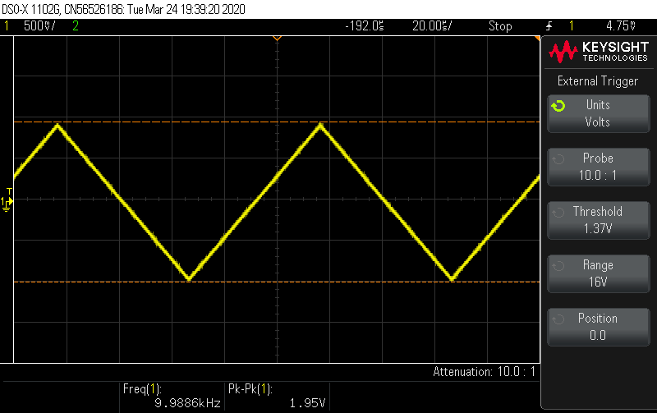Select the Units Volts softkey
This screenshot has width=657, height=413.
(x=599, y=113)
